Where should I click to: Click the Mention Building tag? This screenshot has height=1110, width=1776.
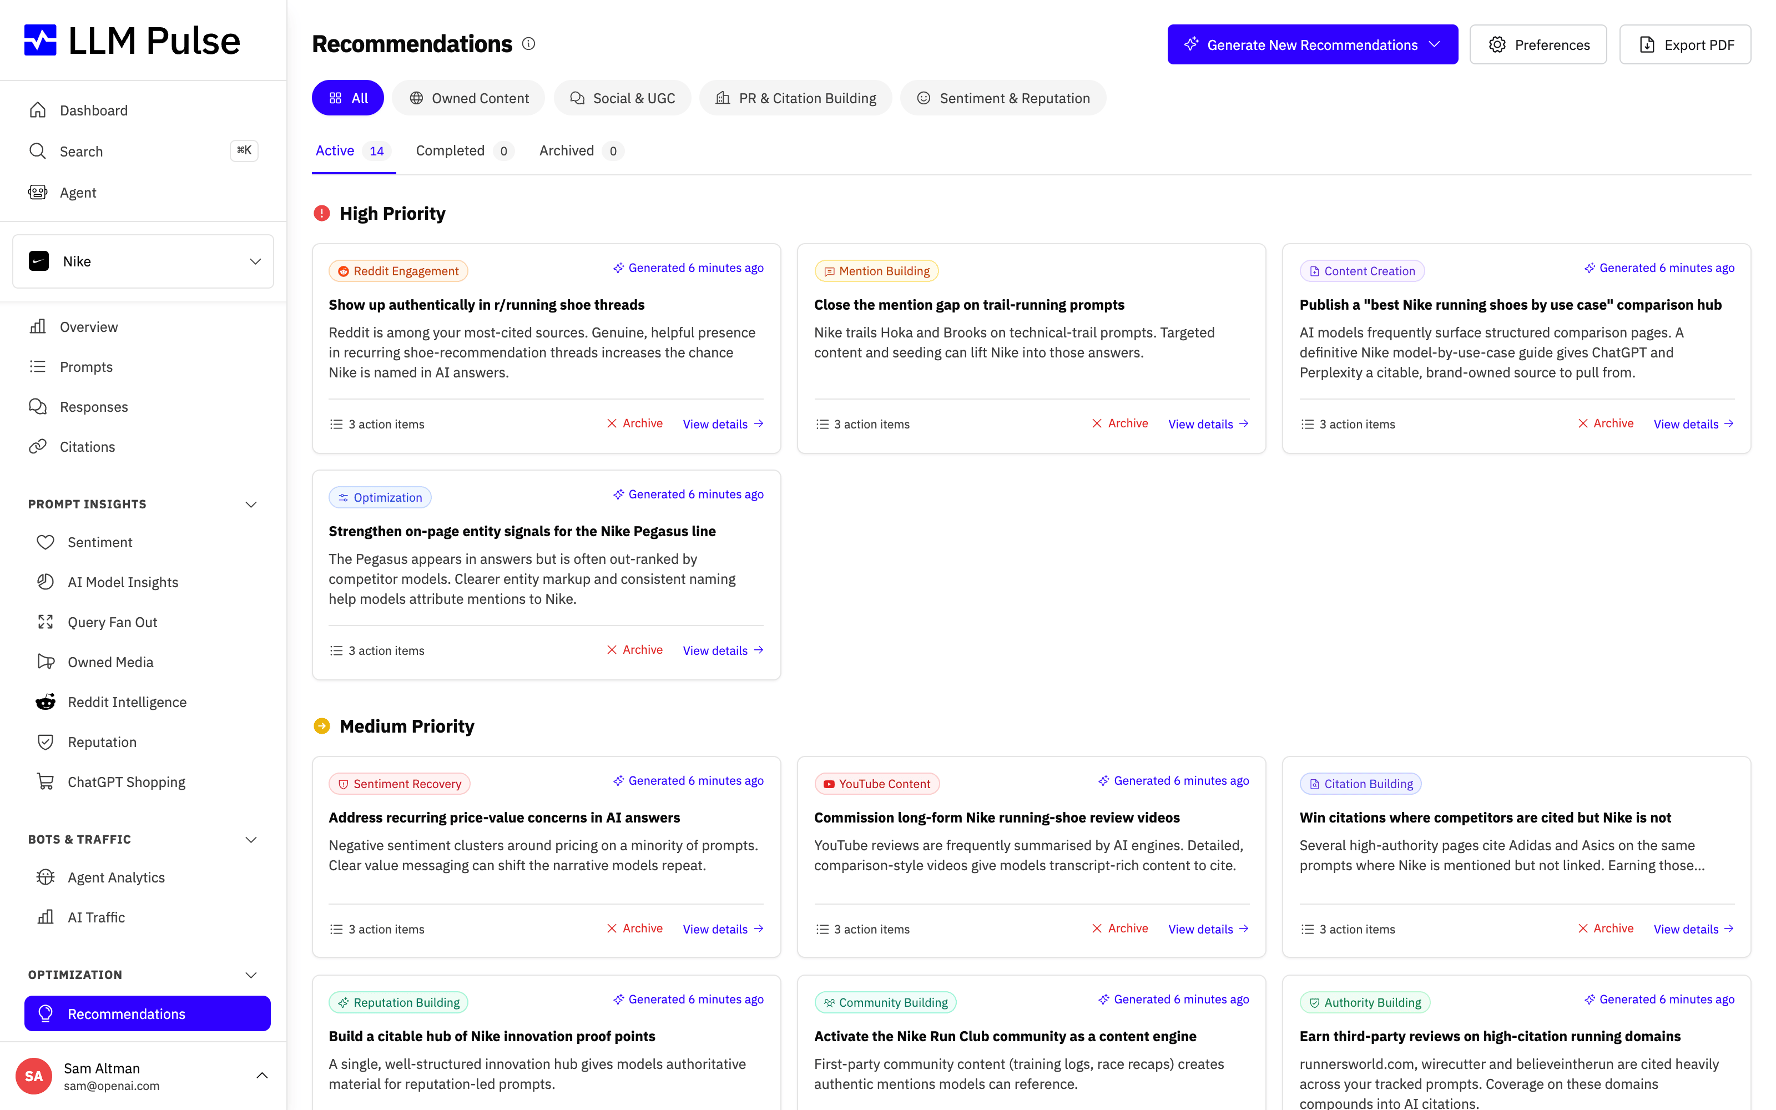[876, 271]
